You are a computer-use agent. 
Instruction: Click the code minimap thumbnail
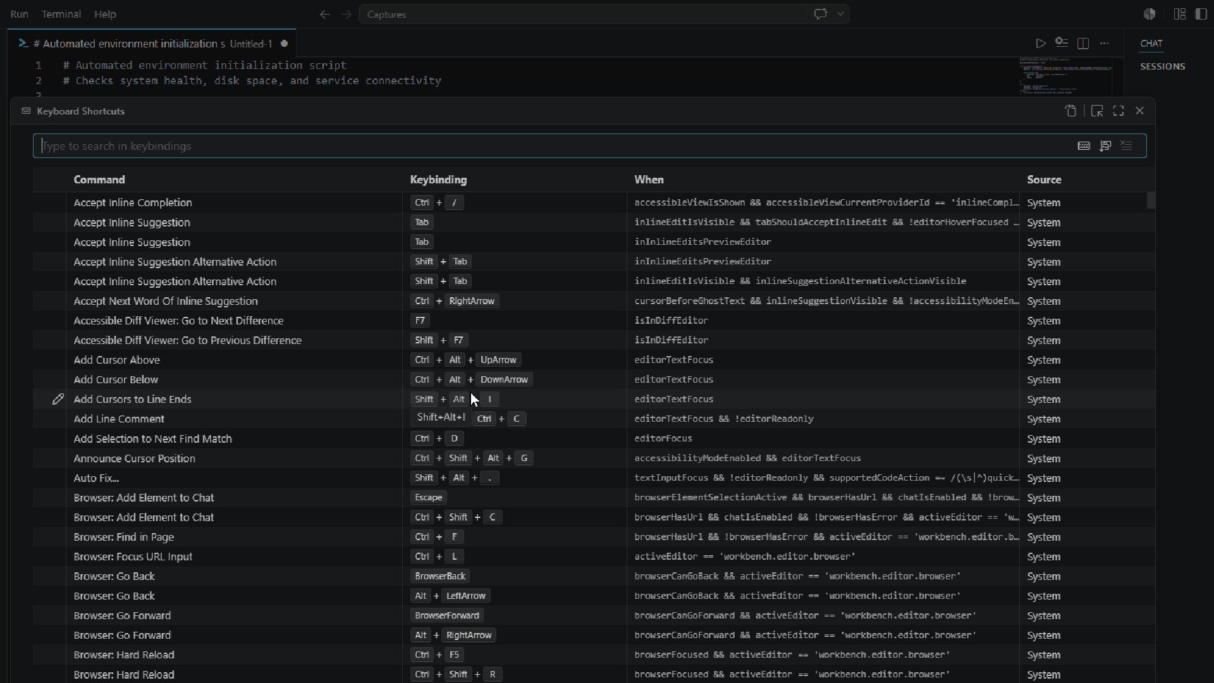pyautogui.click(x=1066, y=76)
